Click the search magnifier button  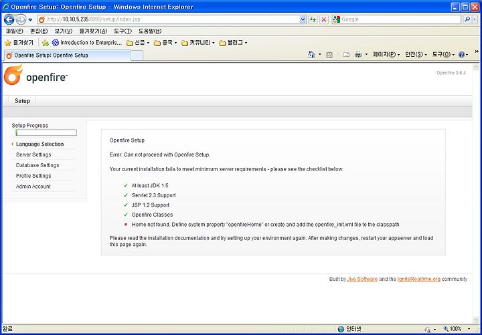pos(467,19)
